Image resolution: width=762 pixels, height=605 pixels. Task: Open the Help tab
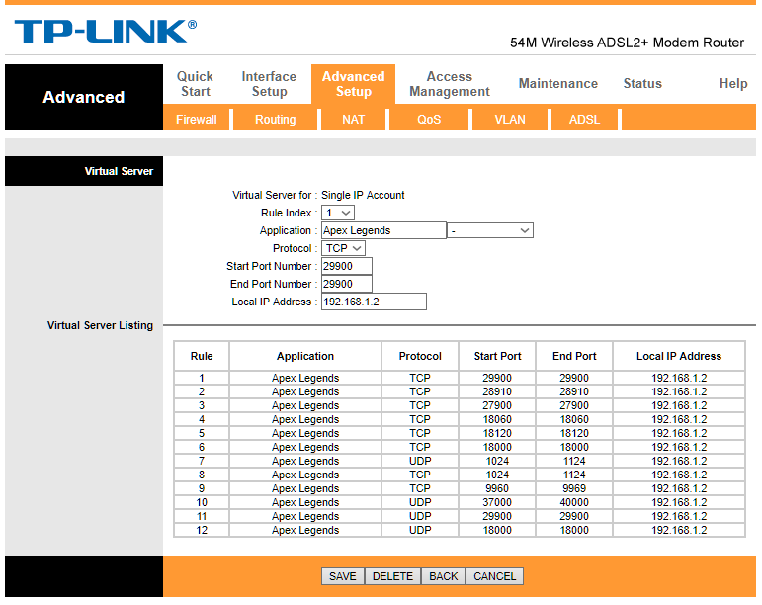732,84
